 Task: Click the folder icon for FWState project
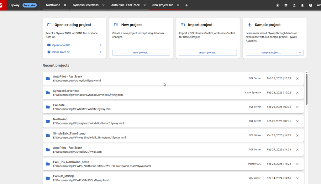click(x=48, y=107)
